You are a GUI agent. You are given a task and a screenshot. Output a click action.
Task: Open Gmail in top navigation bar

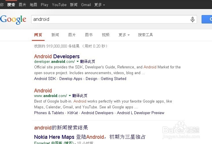point(86,5)
